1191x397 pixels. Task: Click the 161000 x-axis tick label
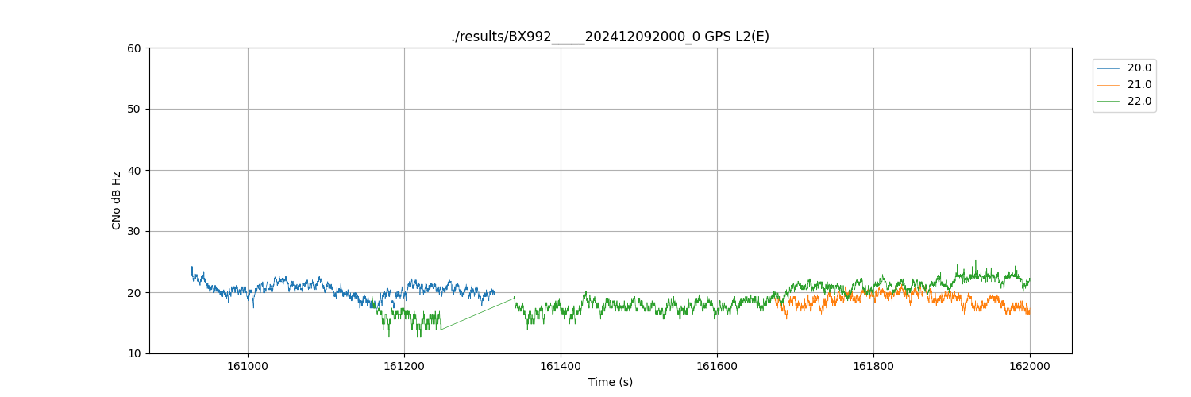[248, 366]
